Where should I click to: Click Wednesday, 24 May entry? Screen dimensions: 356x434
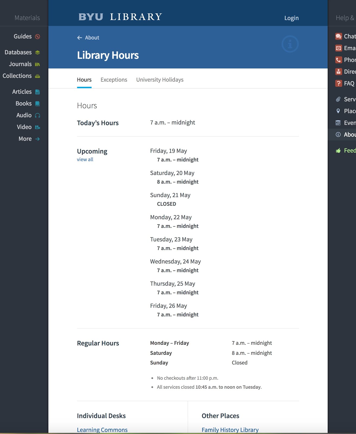[x=175, y=262]
